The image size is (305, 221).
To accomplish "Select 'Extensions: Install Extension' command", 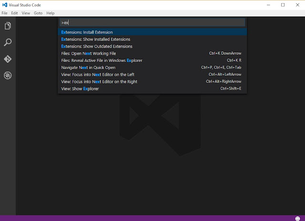I will (152, 32).
